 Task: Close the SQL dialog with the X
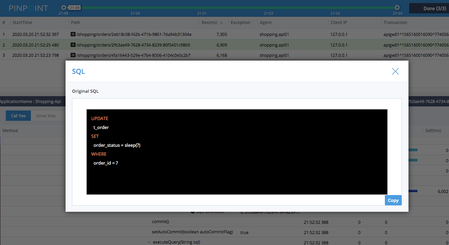point(395,72)
